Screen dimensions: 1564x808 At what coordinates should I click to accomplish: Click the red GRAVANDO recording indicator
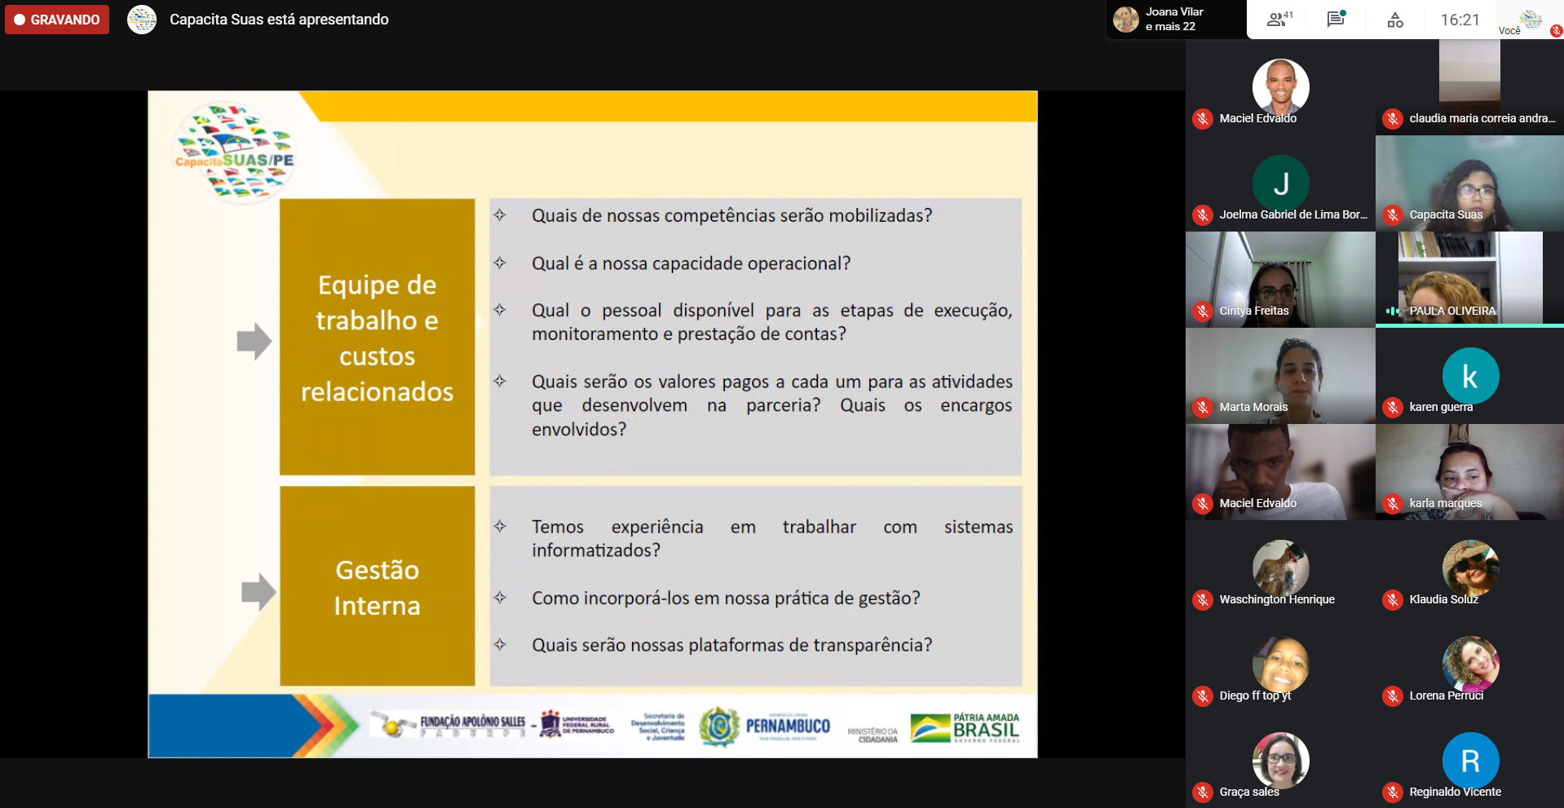click(57, 20)
